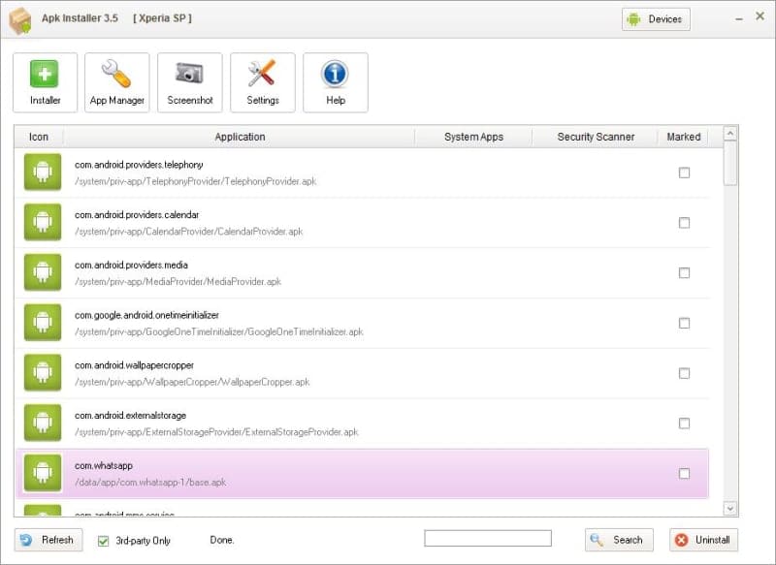The width and height of the screenshot is (776, 565).
Task: Click the list scroll down arrow
Action: 730,508
